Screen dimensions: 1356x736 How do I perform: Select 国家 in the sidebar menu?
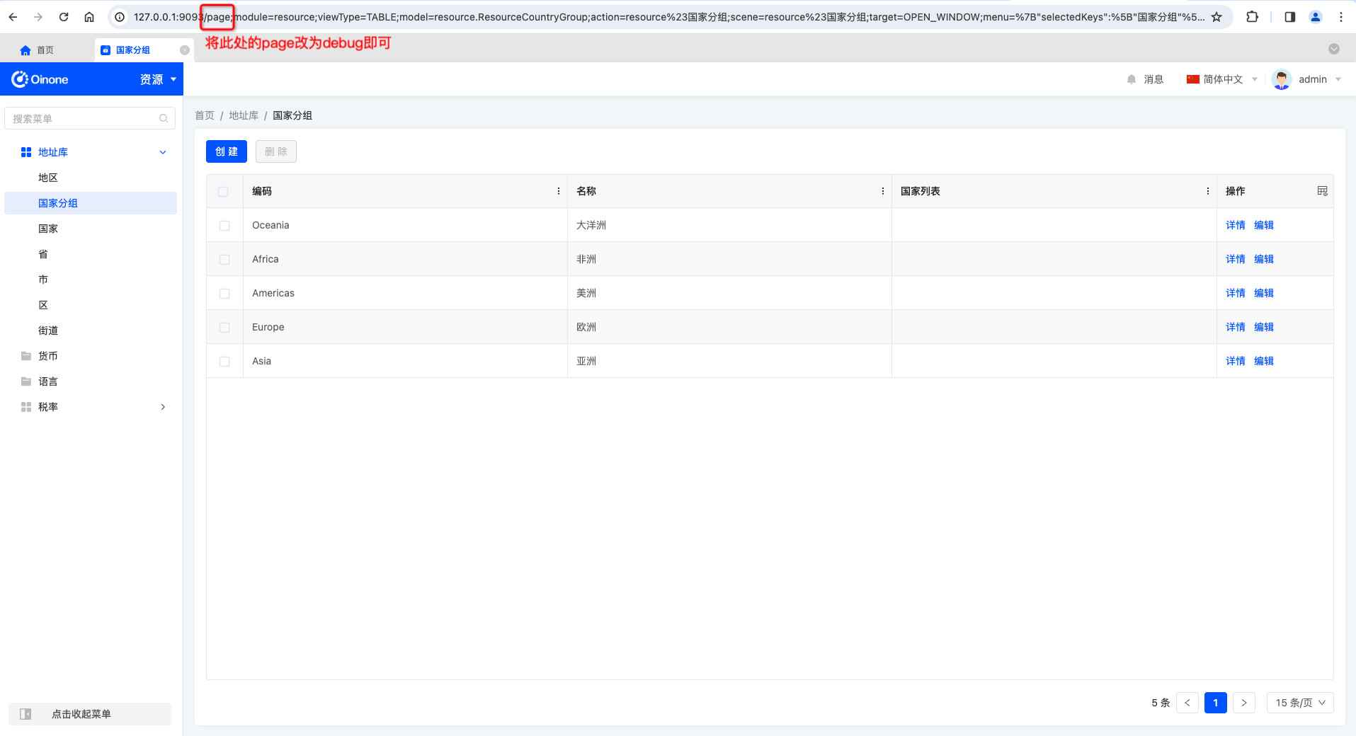[x=48, y=229]
